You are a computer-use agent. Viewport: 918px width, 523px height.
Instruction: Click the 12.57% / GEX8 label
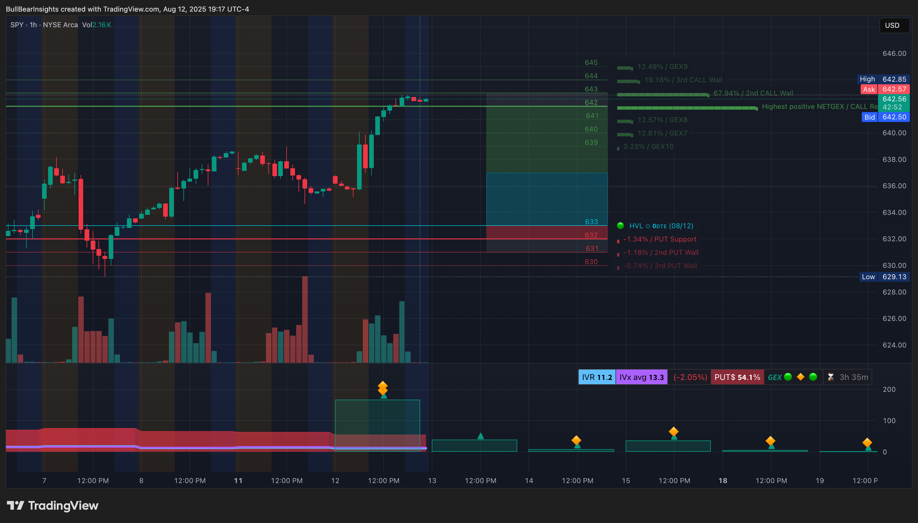[662, 120]
